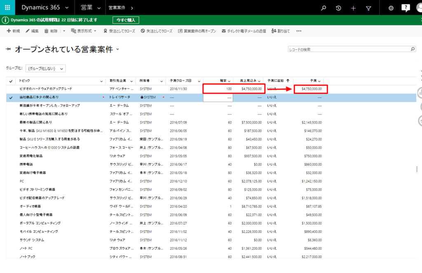Click the lock icon beside SYSTEM owner
The width and height of the screenshot is (422, 273).
(x=142, y=97)
